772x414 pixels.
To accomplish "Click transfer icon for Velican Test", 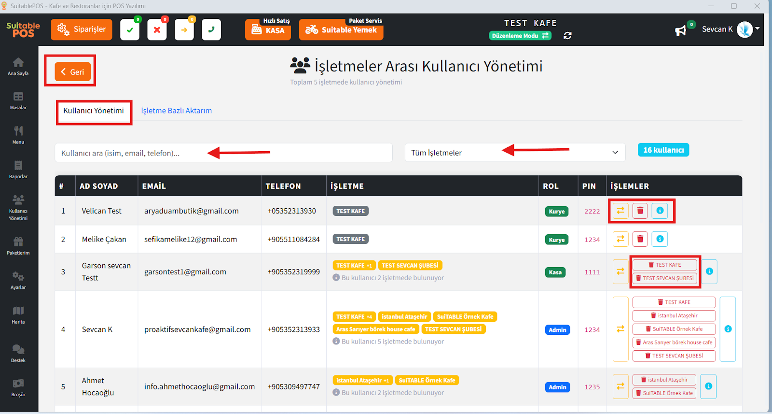I will tap(620, 211).
